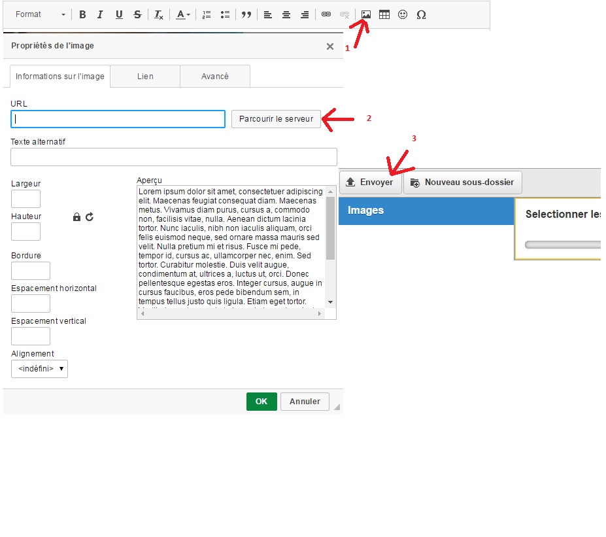Click Parcourir le serveur button
Image resolution: width=606 pixels, height=537 pixels.
coord(276,119)
